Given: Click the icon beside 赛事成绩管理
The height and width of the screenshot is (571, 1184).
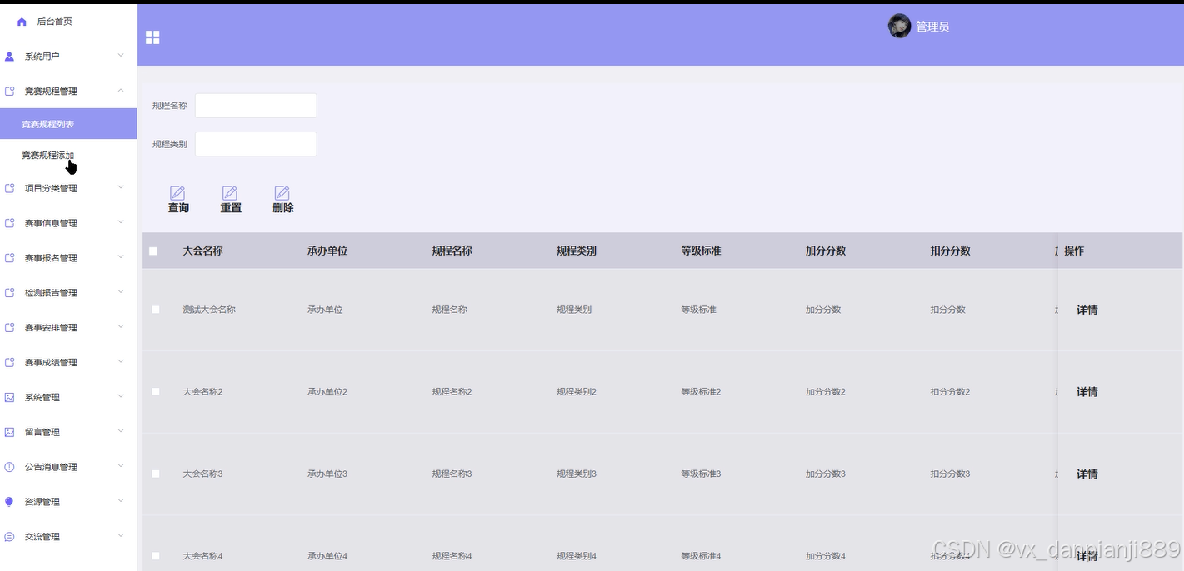Looking at the screenshot, I should click(x=9, y=363).
